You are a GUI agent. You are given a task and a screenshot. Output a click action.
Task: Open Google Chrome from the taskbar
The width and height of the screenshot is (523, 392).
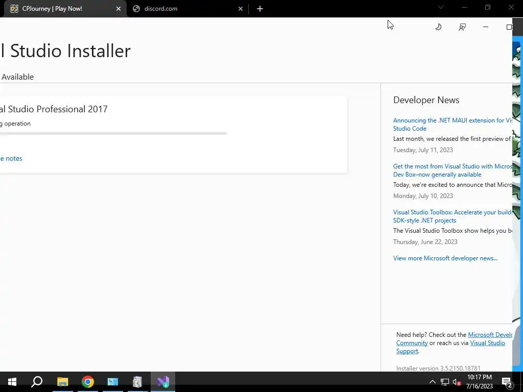click(88, 382)
